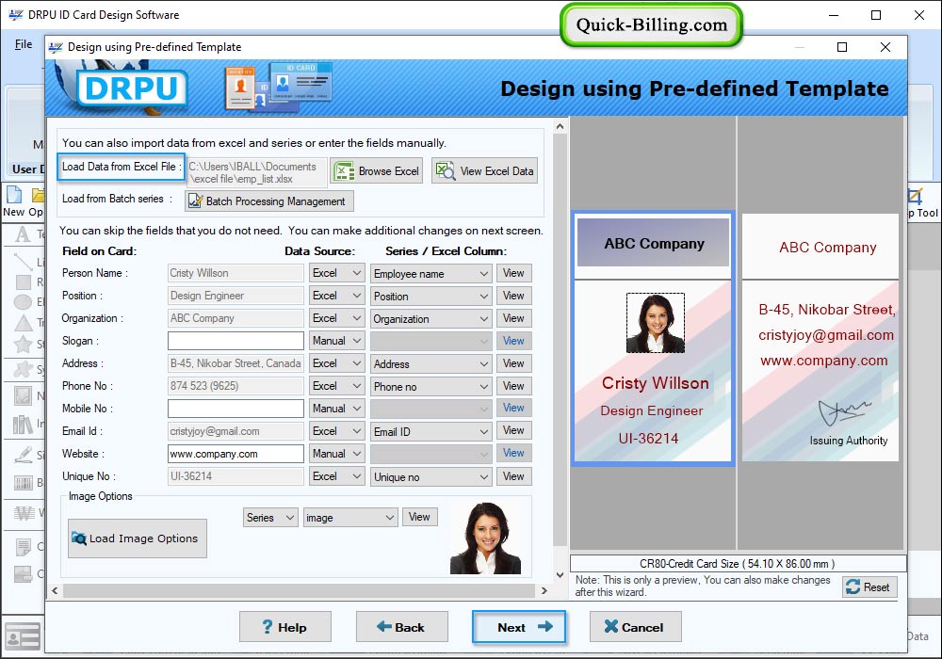The image size is (942, 659).
Task: Click ID card icon at bottom-left
Action: (x=23, y=636)
